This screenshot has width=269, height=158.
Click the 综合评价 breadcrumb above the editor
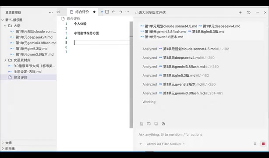point(73,18)
